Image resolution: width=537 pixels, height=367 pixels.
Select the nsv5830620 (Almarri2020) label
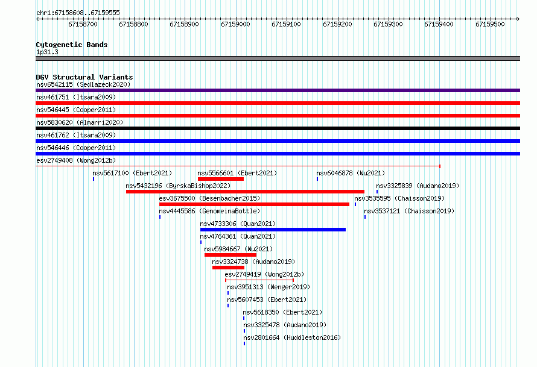click(x=80, y=122)
